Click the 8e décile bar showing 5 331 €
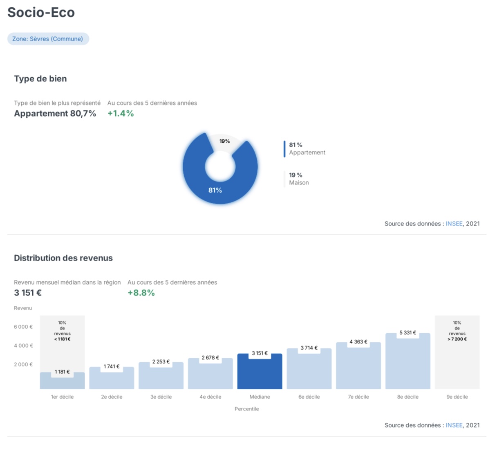The width and height of the screenshot is (497, 449). pos(408,363)
